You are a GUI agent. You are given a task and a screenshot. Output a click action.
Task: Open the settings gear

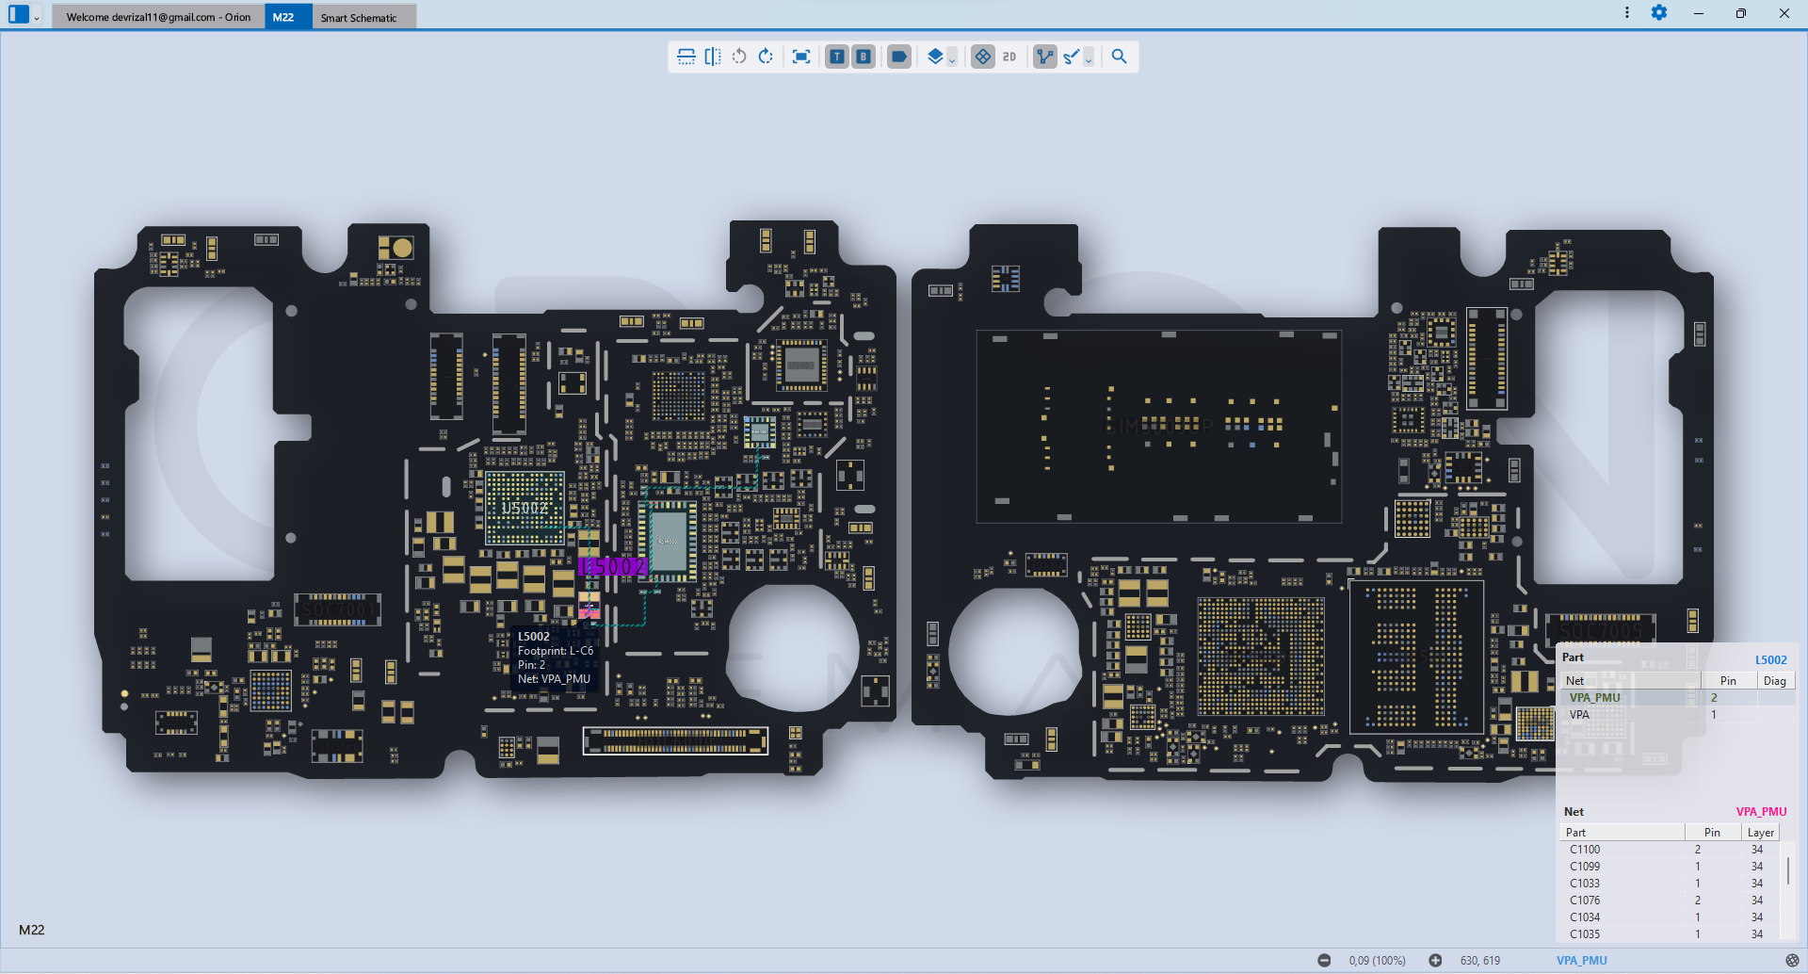1659,12
